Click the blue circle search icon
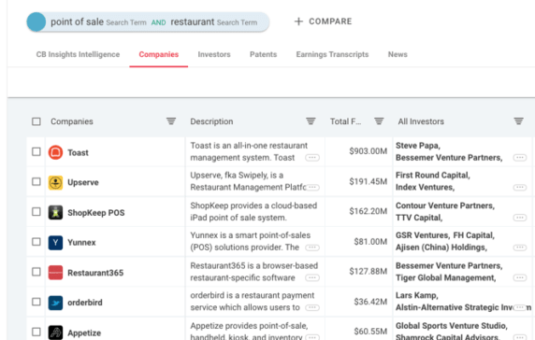The height and width of the screenshot is (340, 535). (36, 21)
